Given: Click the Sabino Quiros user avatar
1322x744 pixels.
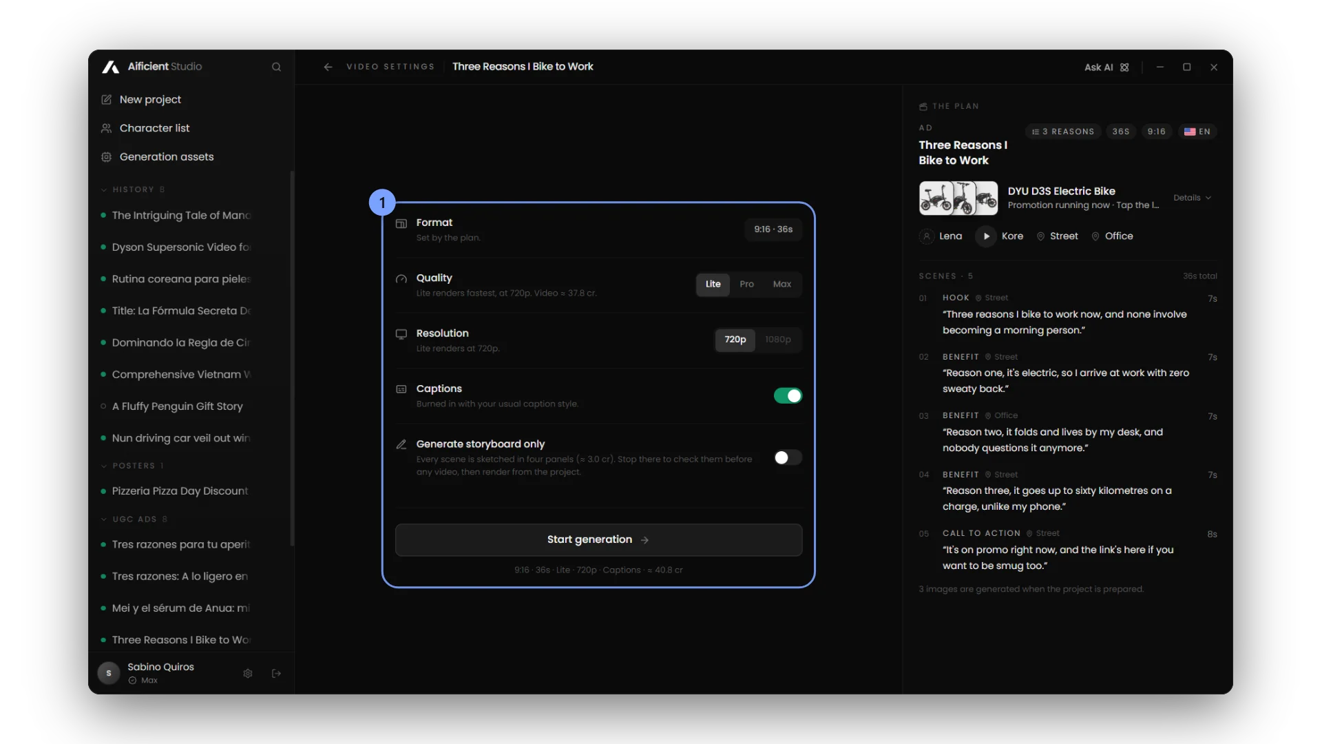Looking at the screenshot, I should [109, 673].
